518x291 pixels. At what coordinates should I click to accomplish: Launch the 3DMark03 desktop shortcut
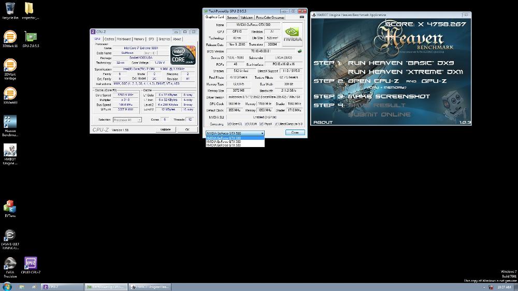[10, 95]
